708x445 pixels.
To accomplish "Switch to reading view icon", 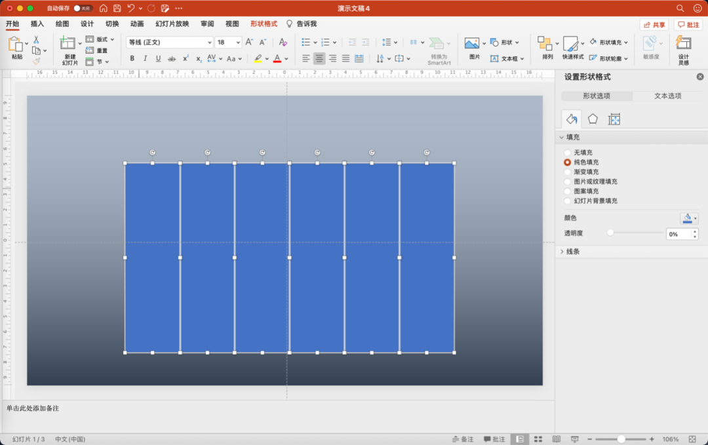I will [557, 438].
